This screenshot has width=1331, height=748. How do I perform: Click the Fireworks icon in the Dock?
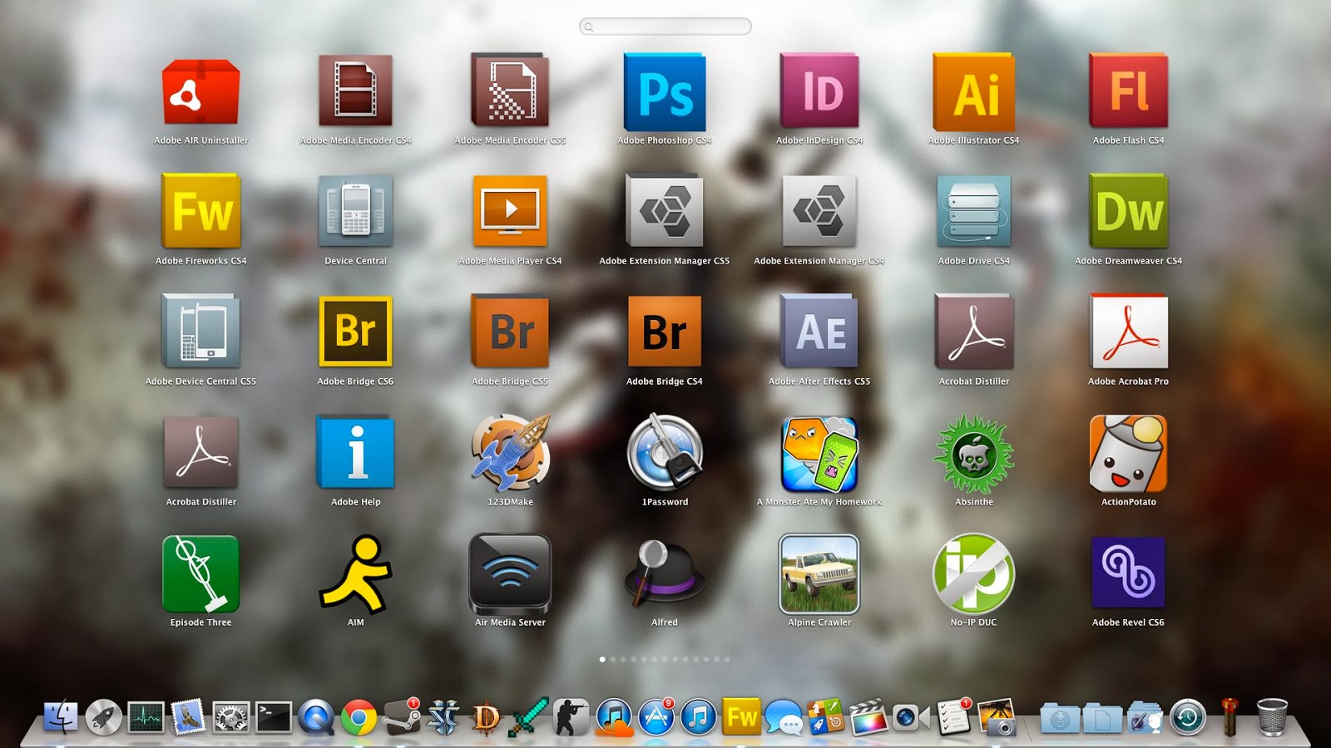[x=741, y=716]
